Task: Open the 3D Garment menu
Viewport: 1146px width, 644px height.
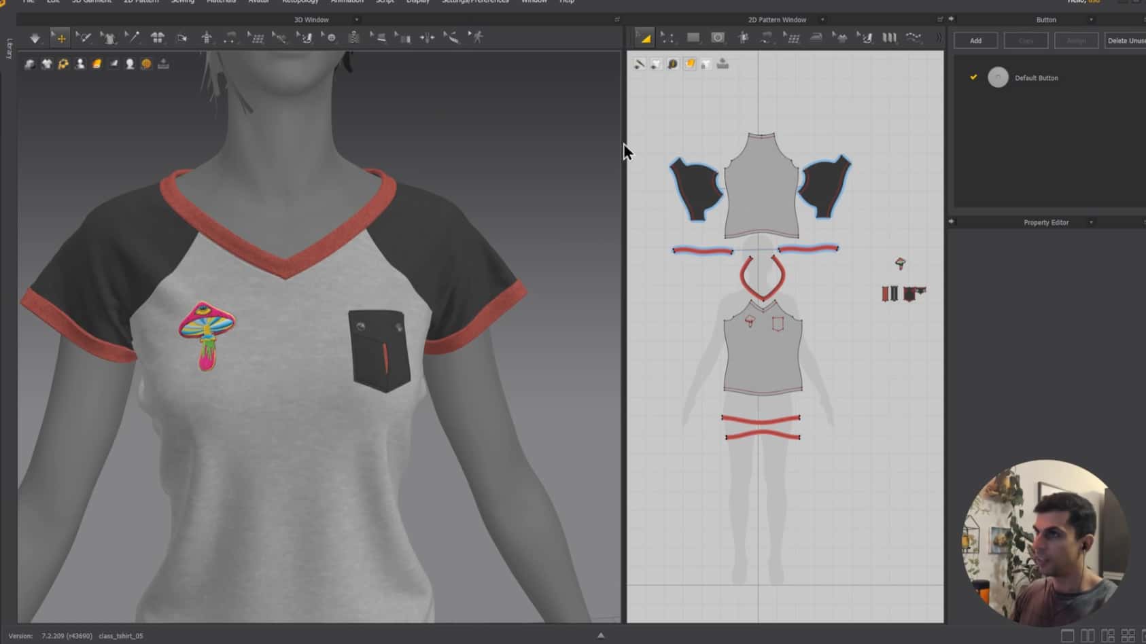Action: (92, 1)
